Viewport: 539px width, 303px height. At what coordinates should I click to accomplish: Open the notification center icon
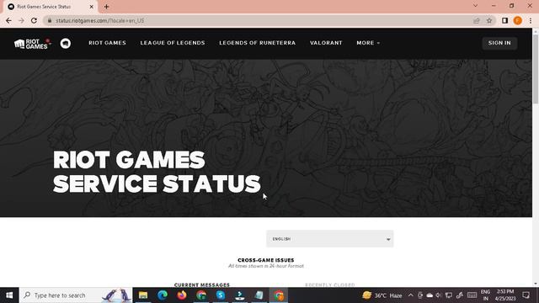pyautogui.click(x=526, y=295)
